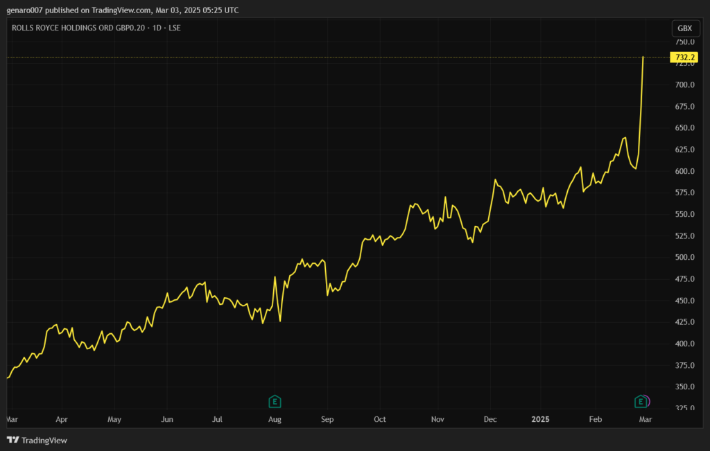Click the Feb label on time axis
Screen dimensions: 710x451
coord(596,419)
